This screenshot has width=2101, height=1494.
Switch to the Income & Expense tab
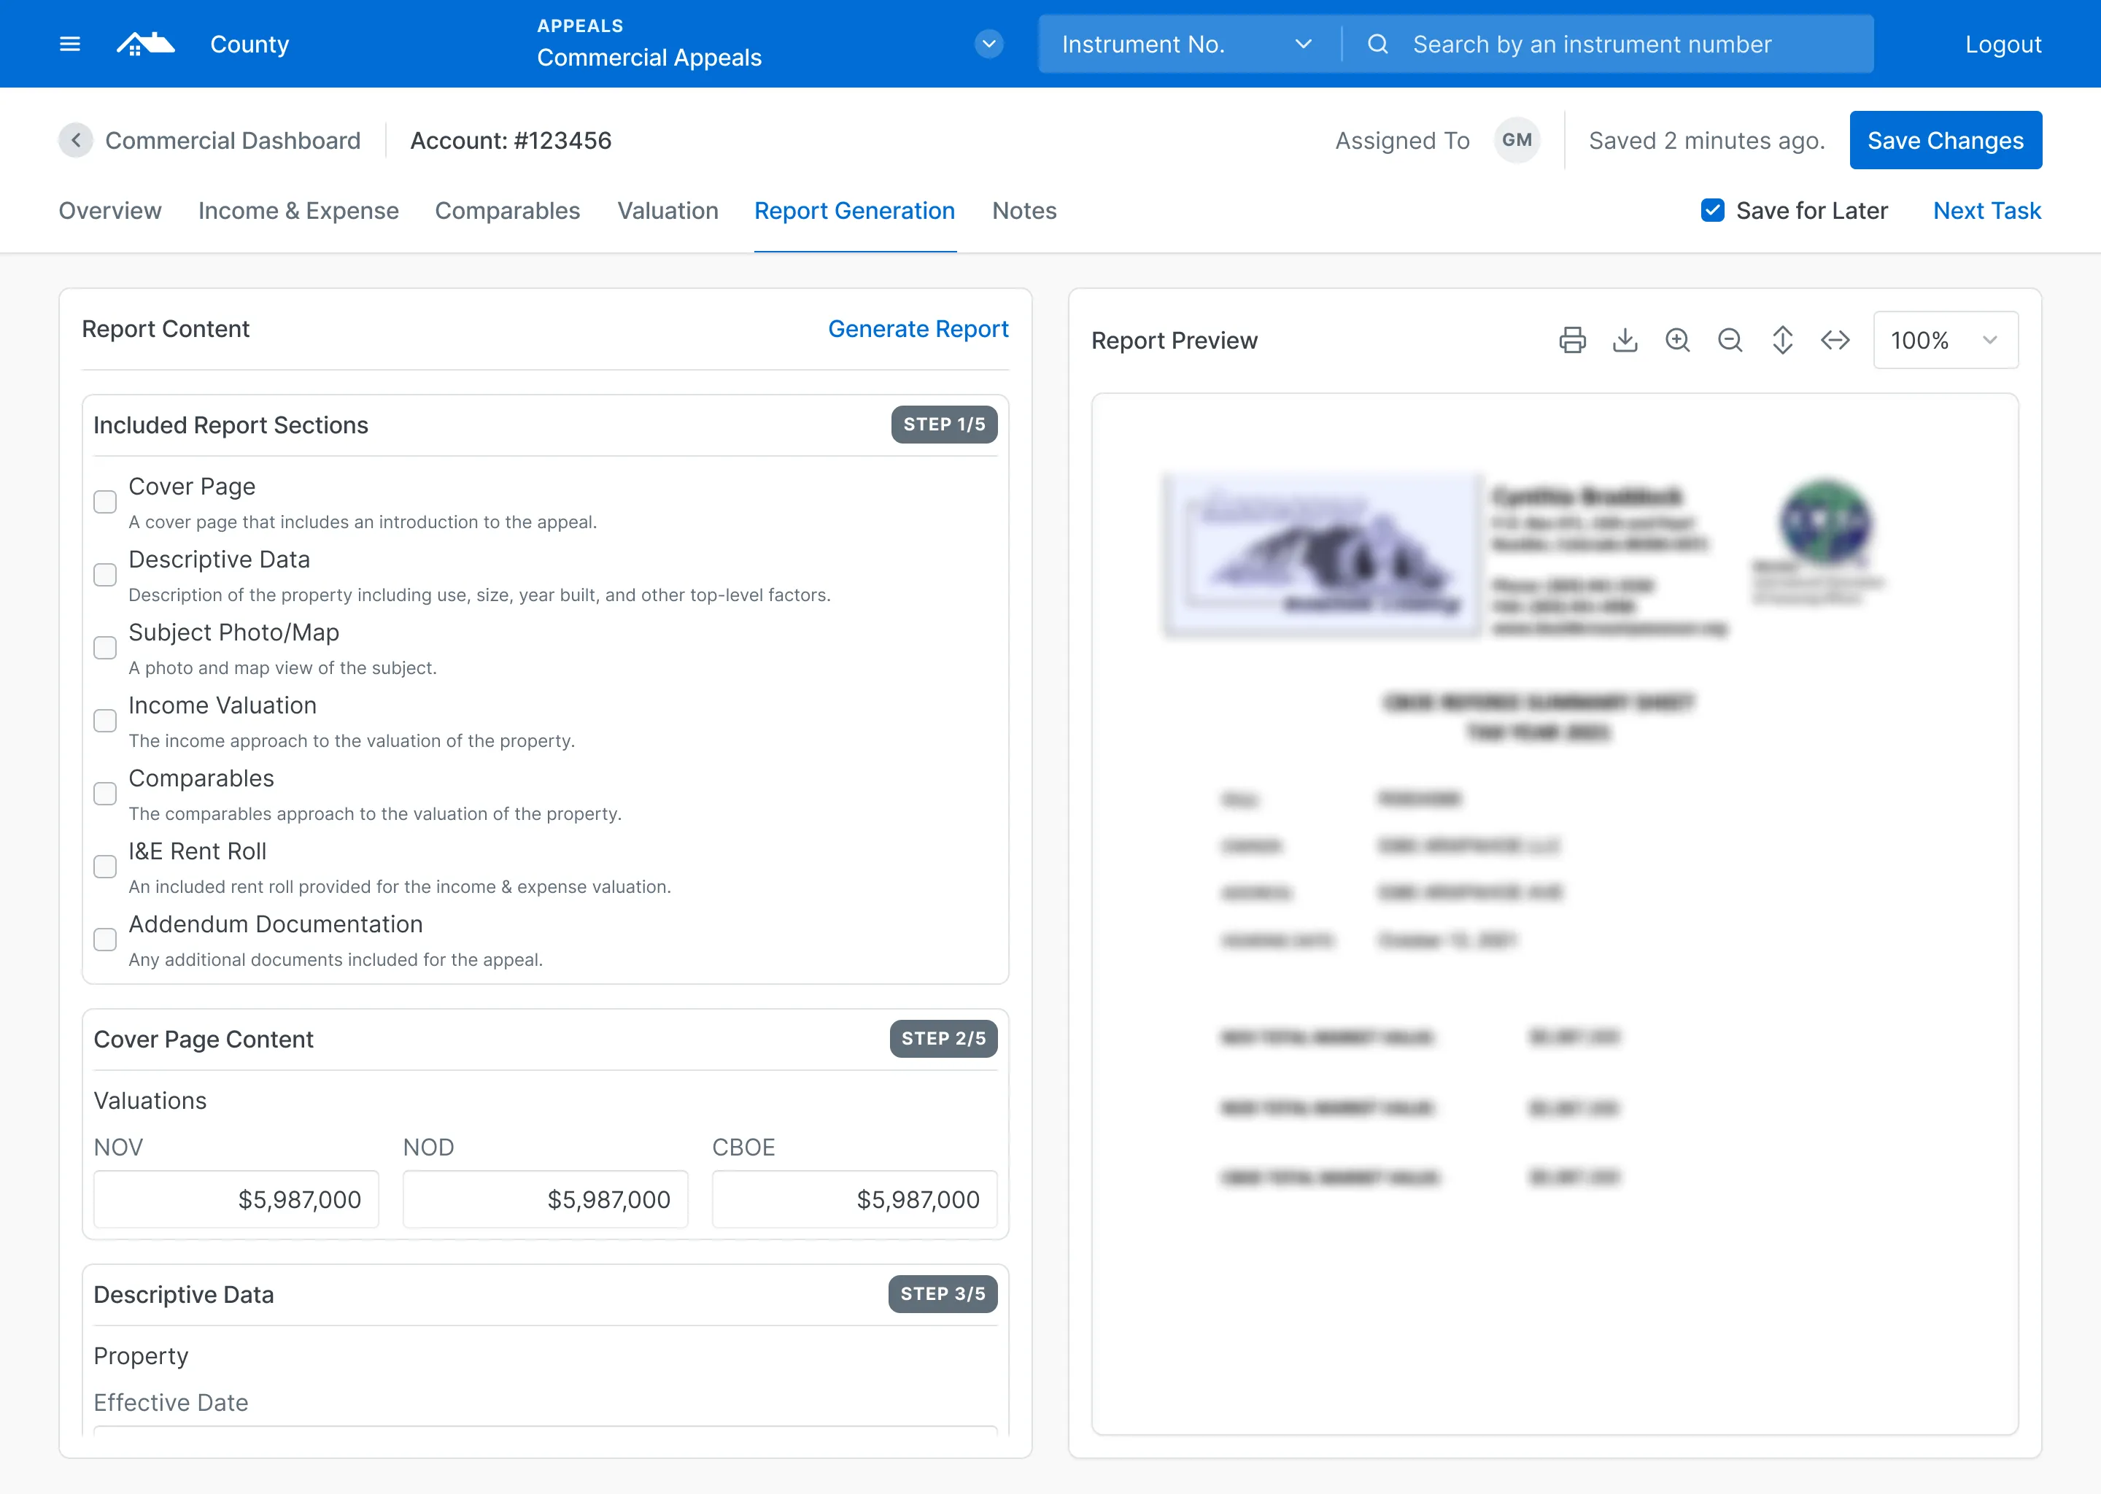[x=298, y=210]
